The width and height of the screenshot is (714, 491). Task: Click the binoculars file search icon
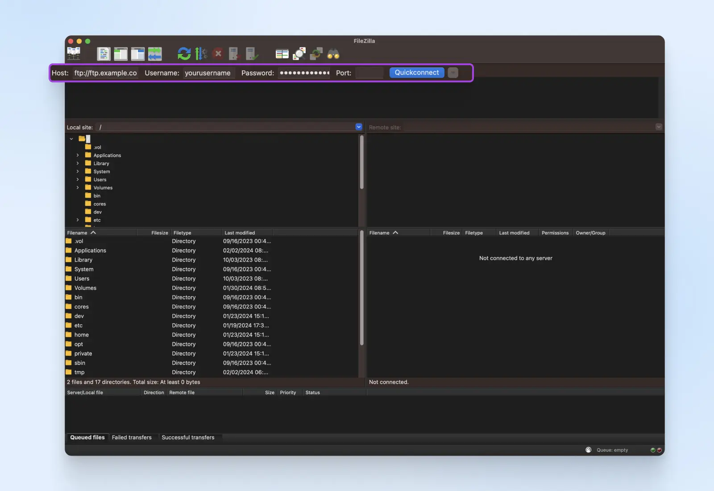click(333, 54)
